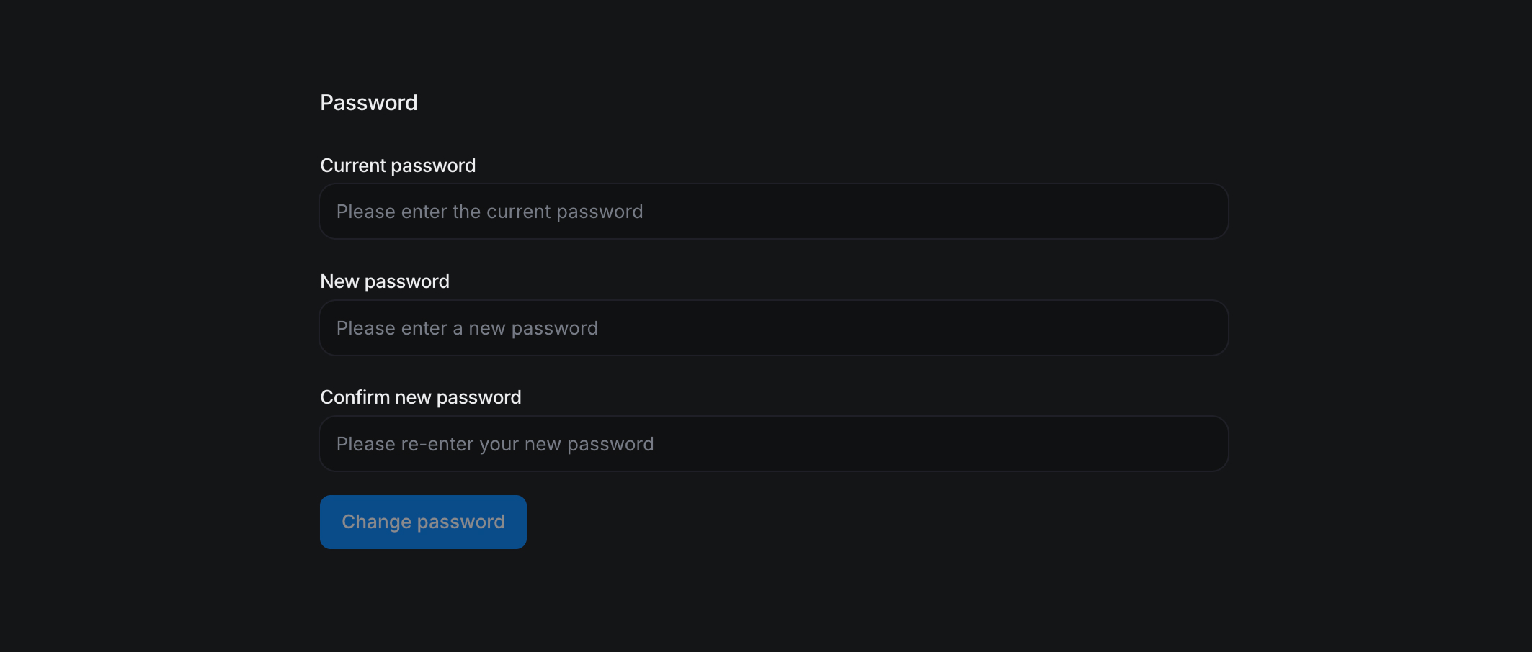Submit the form with the blue Change password button
The image size is (1532, 652).
pyautogui.click(x=423, y=522)
